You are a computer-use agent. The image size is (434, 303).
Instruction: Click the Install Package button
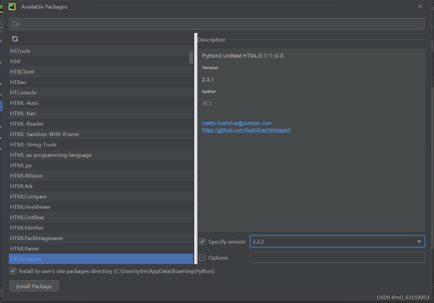(x=34, y=286)
